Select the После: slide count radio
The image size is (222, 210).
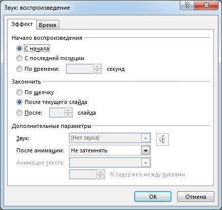click(x=19, y=113)
